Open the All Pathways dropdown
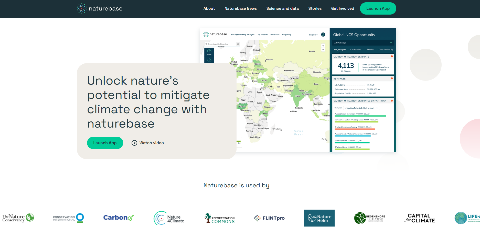480x250 pixels. pyautogui.click(x=363, y=43)
